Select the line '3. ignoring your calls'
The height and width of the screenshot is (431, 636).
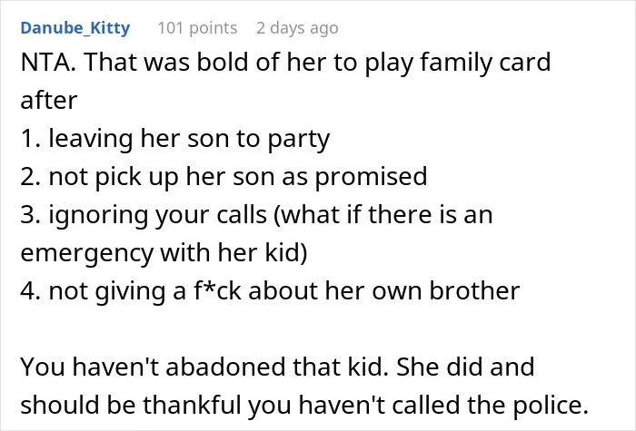(256, 215)
